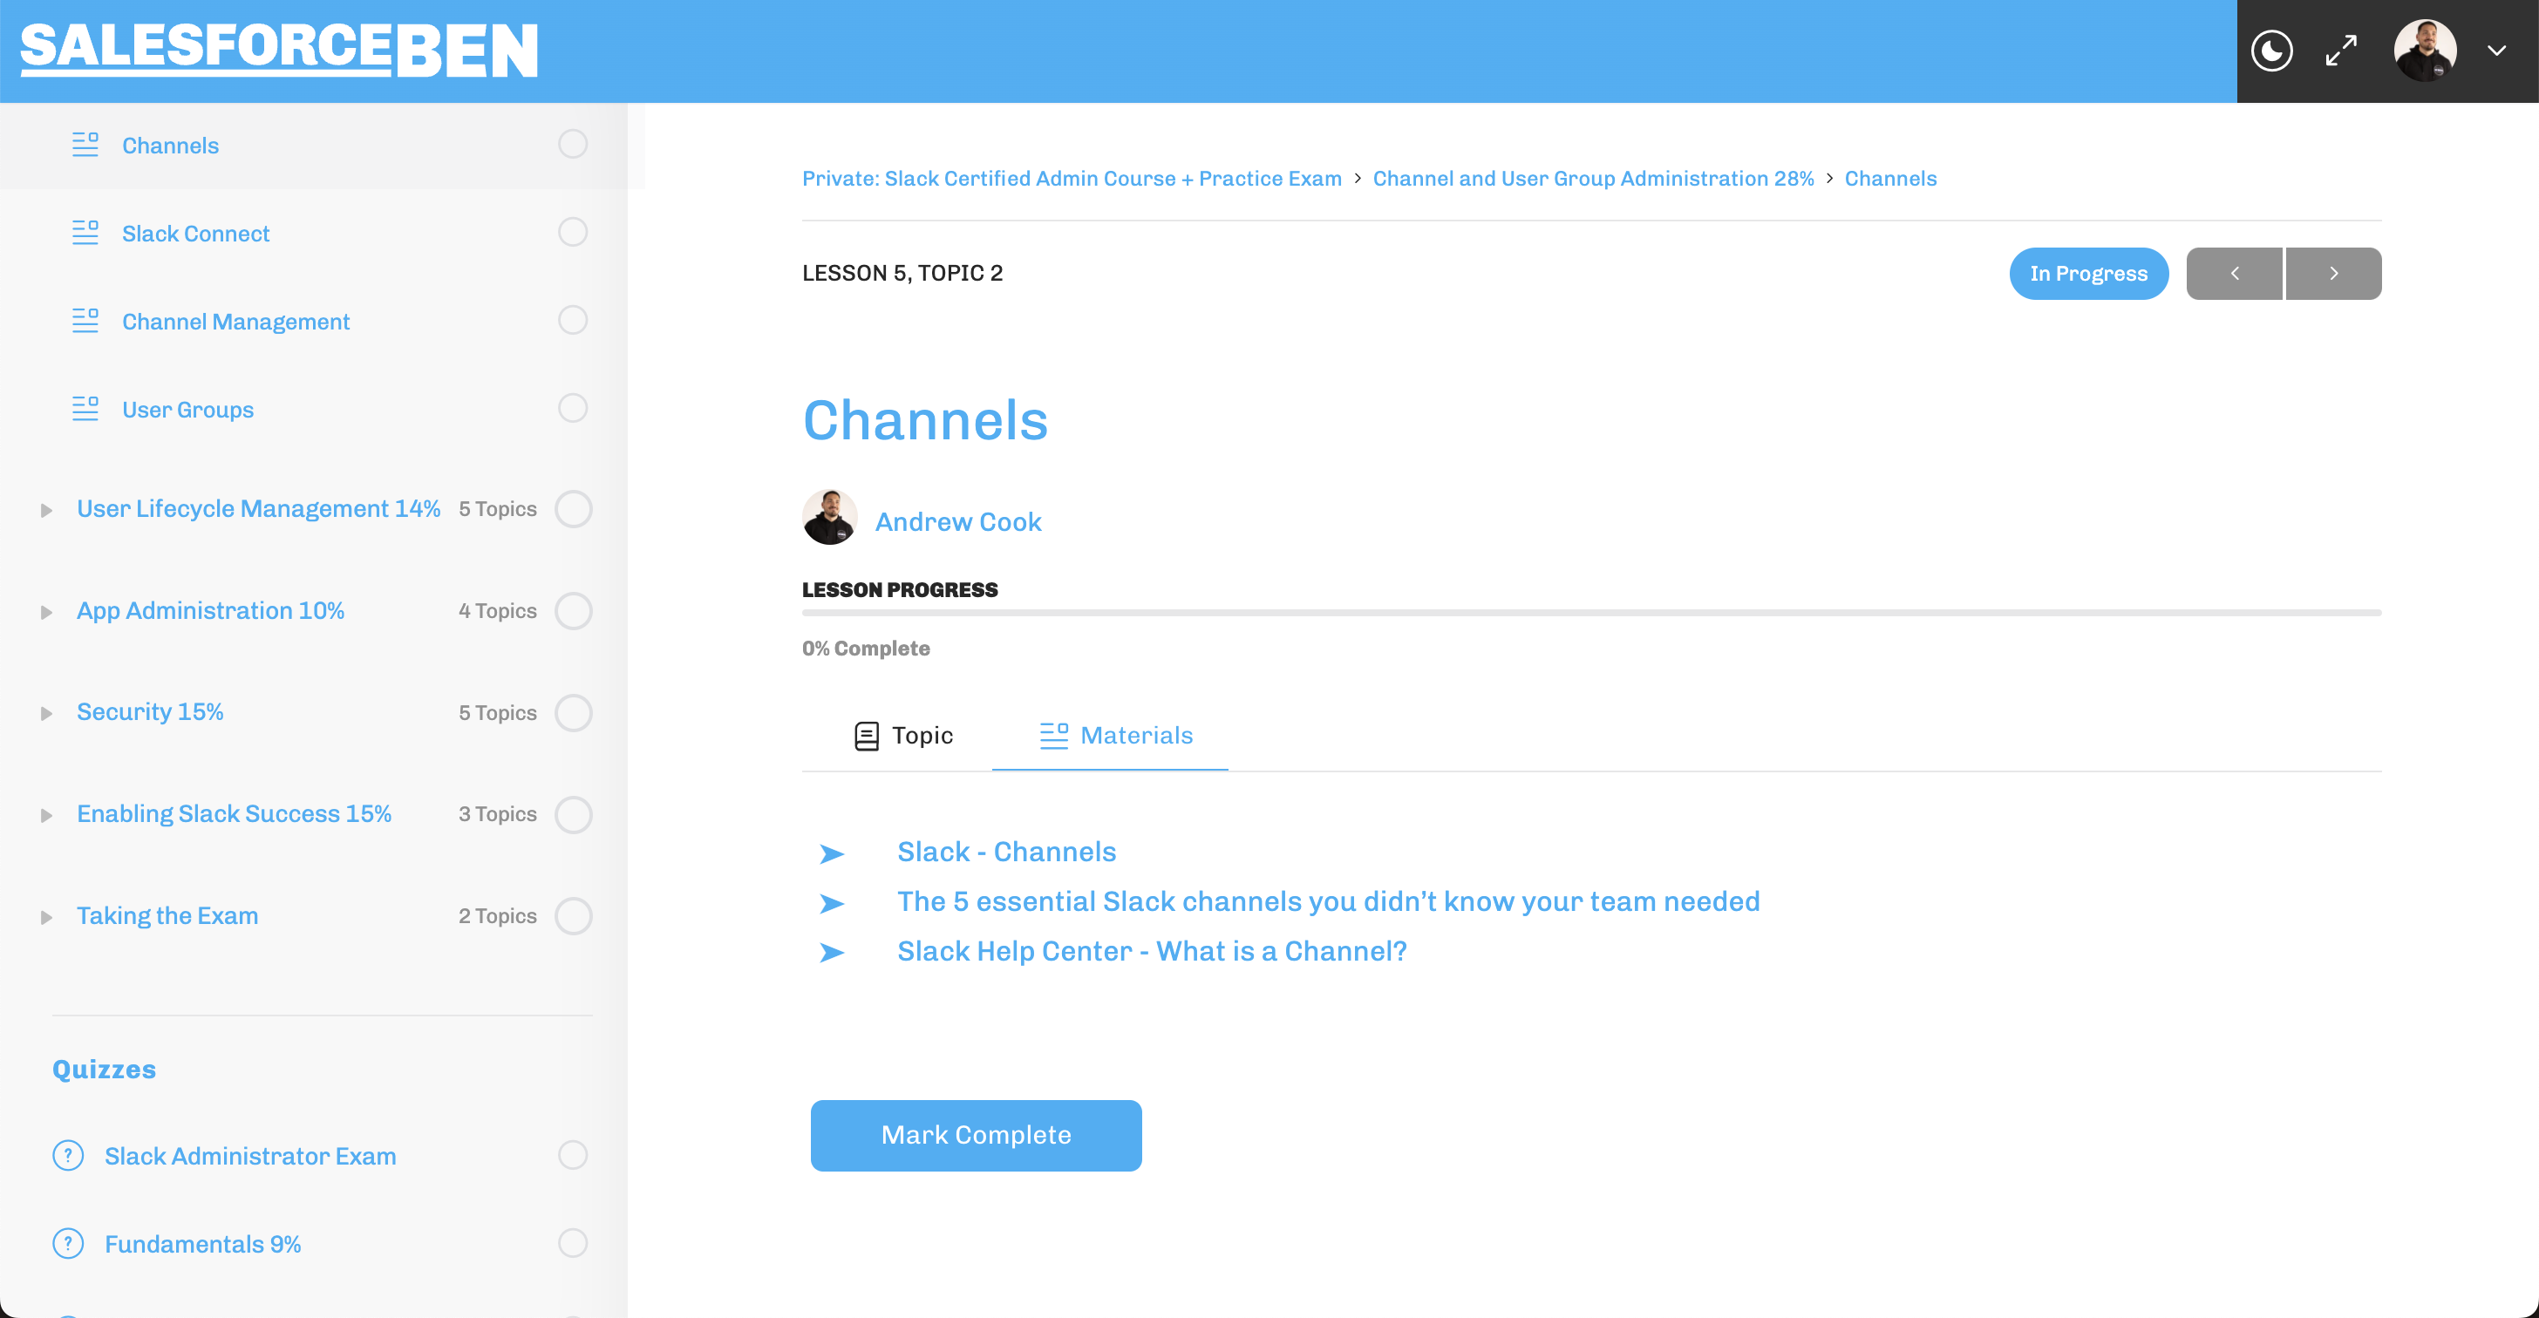This screenshot has width=2539, height=1318.
Task: Click Andrew Cook's author avatar
Action: (830, 517)
